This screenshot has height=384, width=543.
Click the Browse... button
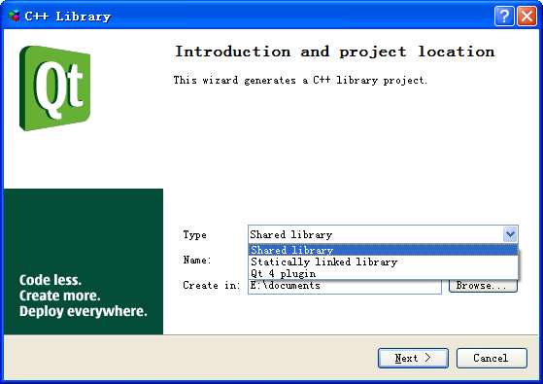coord(483,286)
